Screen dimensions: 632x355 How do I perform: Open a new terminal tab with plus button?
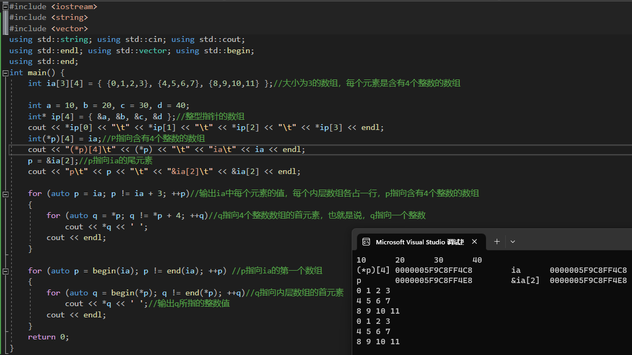[497, 242]
